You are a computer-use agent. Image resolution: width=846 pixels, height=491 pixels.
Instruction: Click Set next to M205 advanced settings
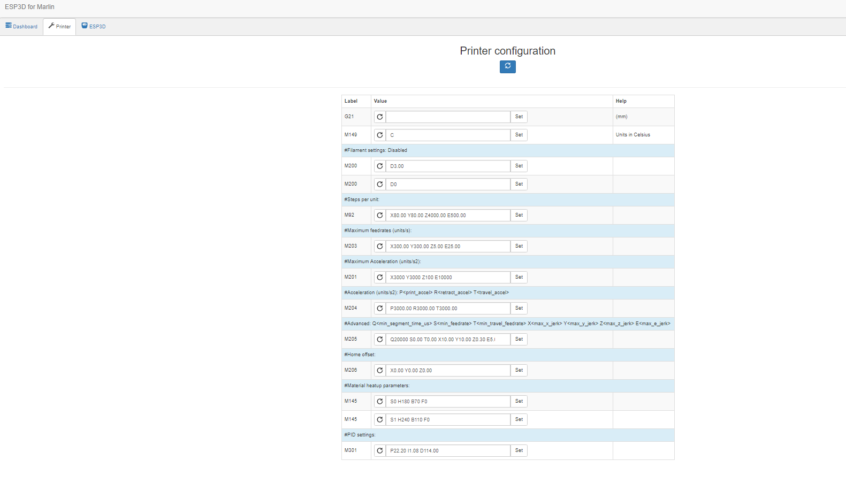[519, 339]
